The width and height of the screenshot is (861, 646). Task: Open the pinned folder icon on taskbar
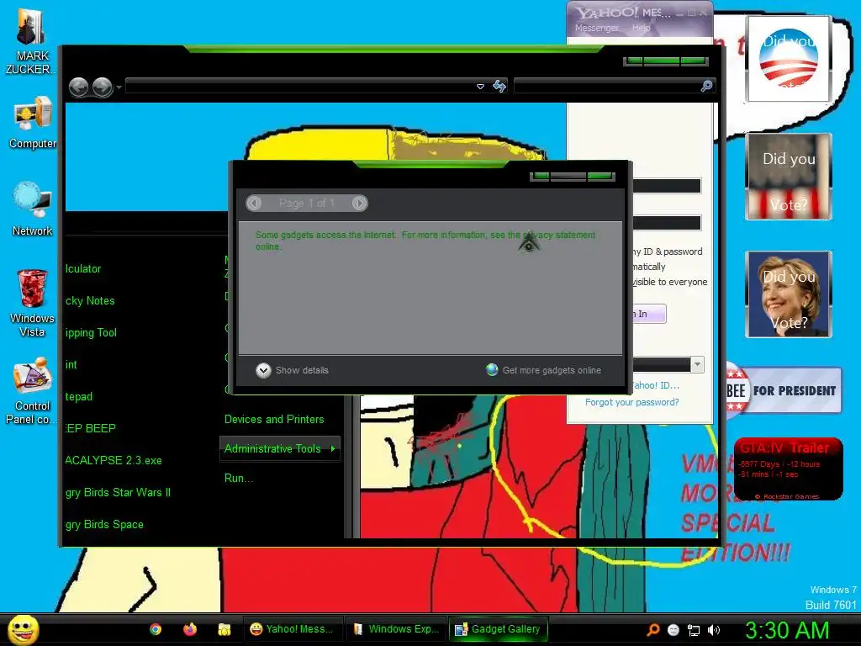click(224, 629)
